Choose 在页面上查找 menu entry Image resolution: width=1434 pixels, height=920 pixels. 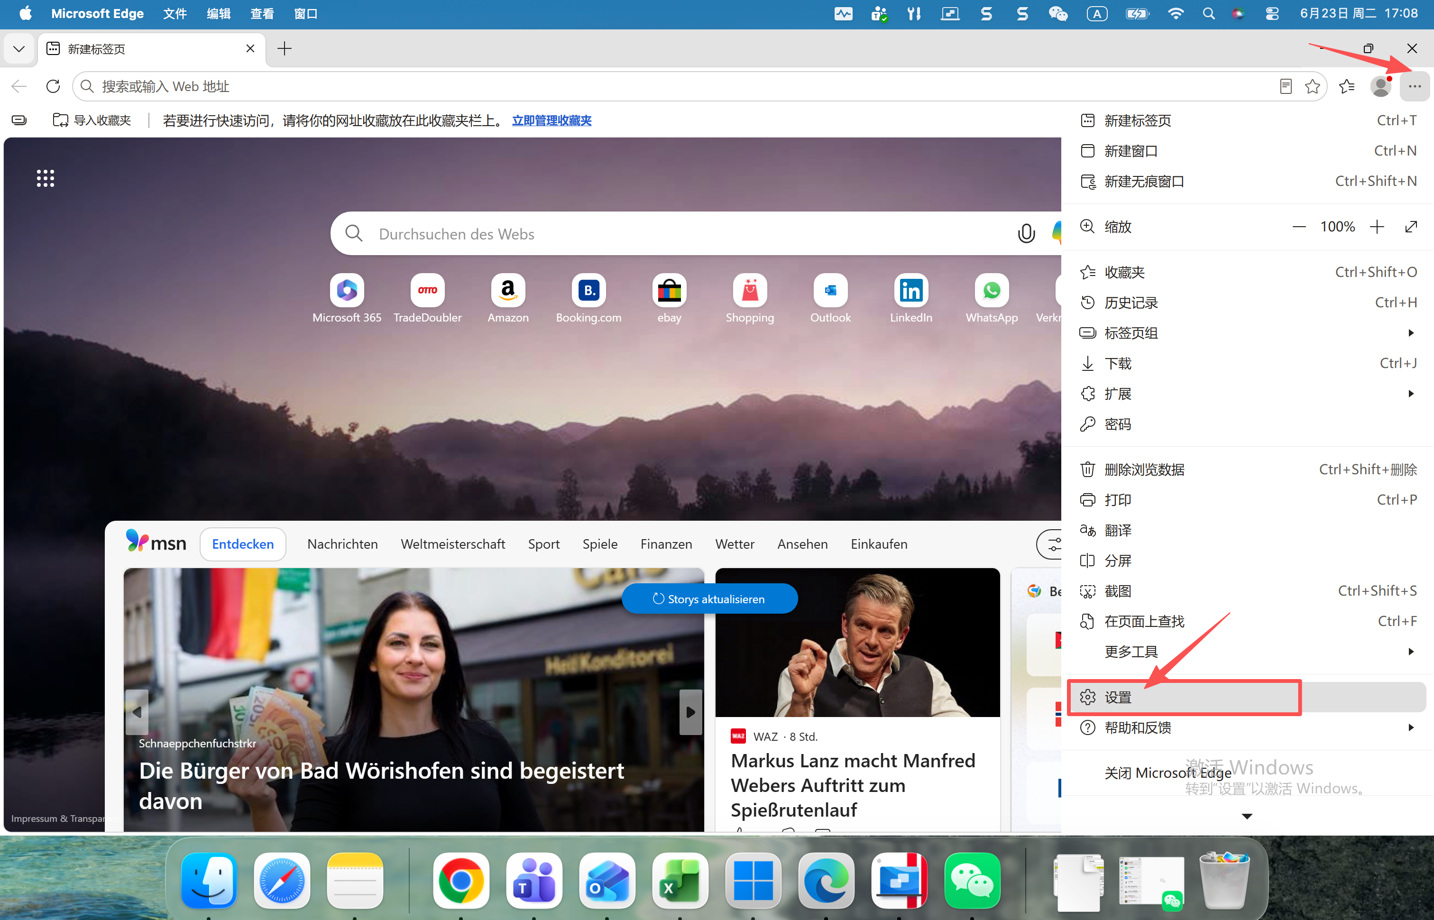[x=1247, y=622]
